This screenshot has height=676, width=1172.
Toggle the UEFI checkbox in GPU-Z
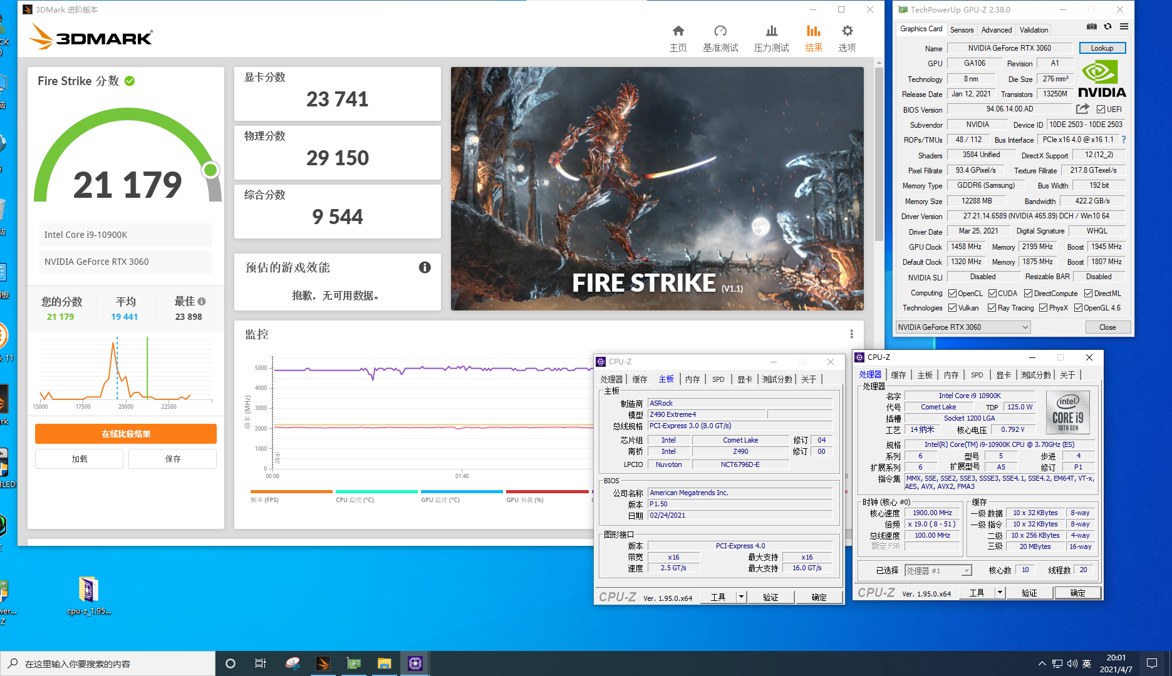click(1101, 110)
